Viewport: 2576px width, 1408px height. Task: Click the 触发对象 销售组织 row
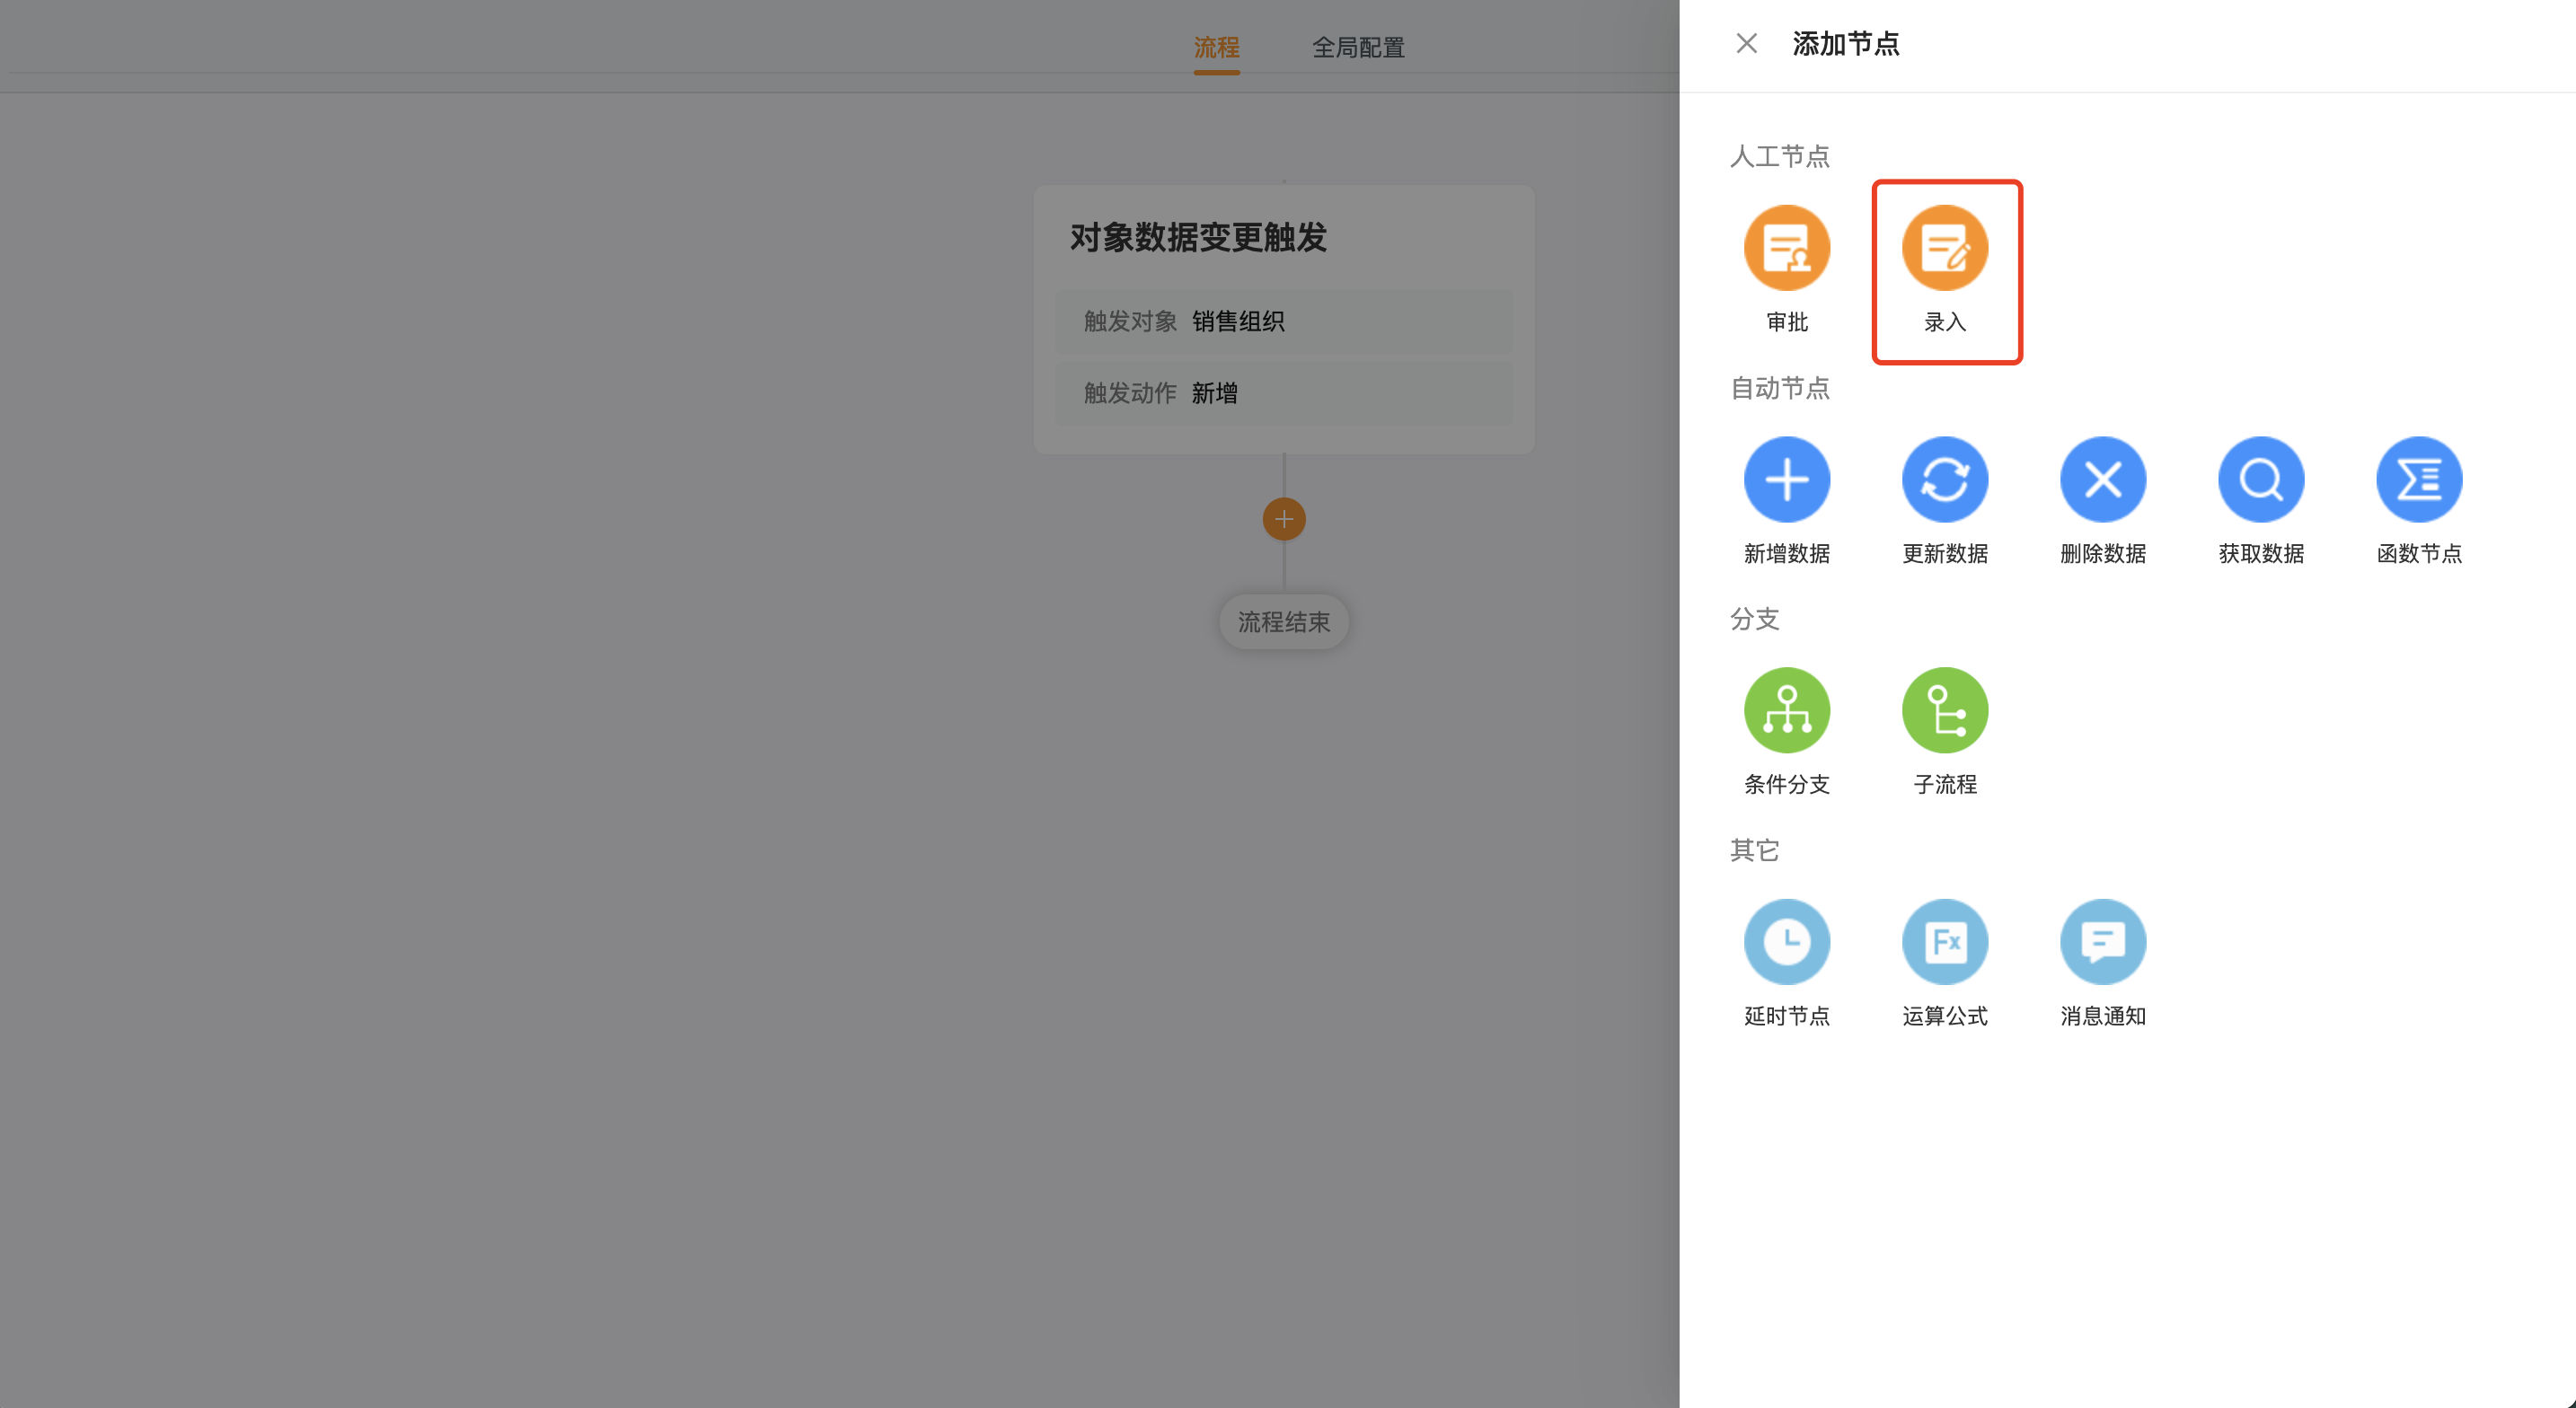[1283, 321]
